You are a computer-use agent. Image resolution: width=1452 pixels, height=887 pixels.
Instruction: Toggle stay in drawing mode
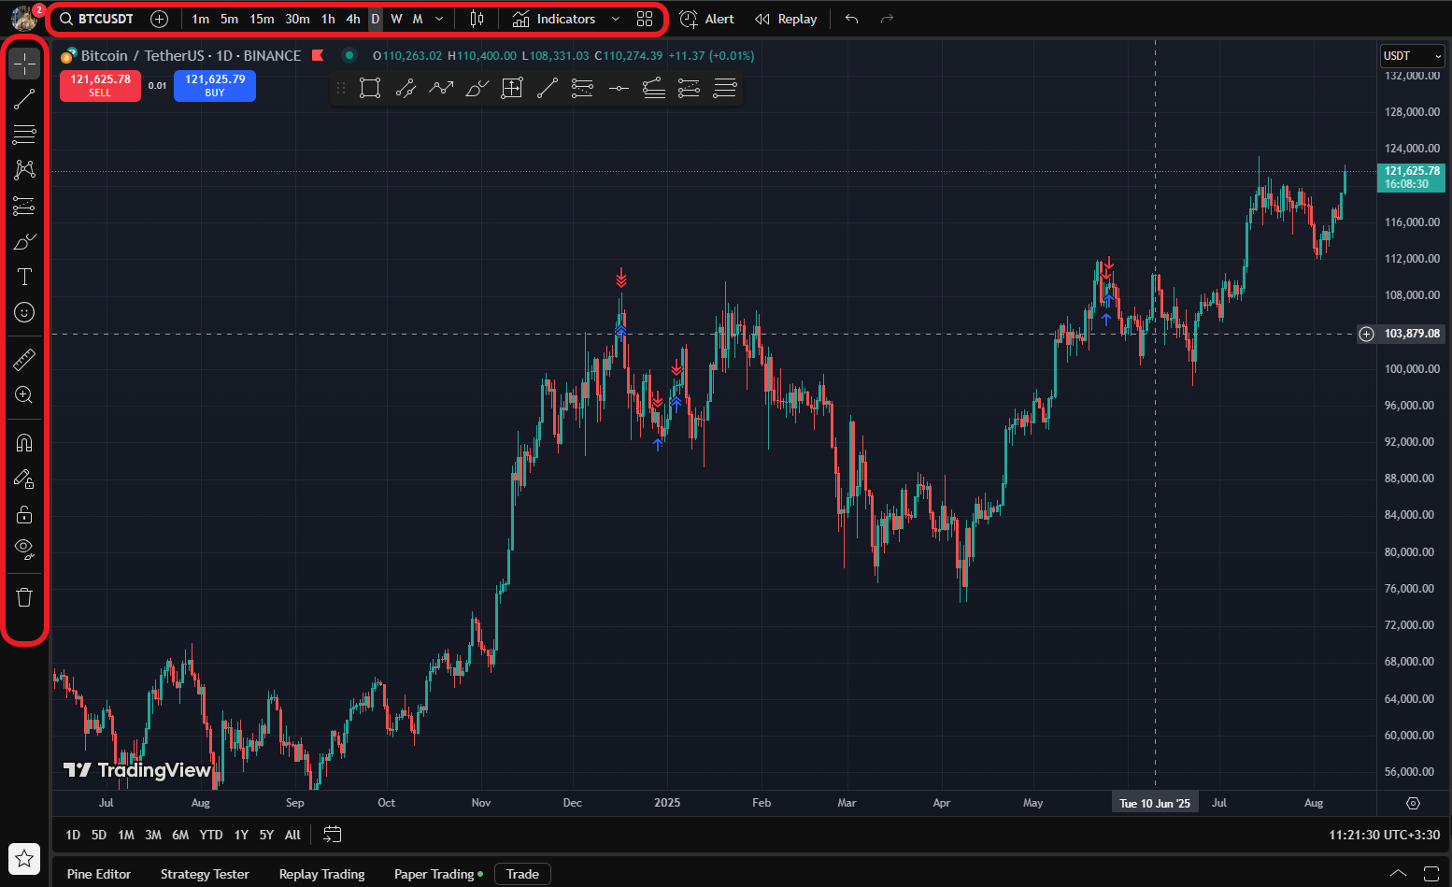coord(24,479)
